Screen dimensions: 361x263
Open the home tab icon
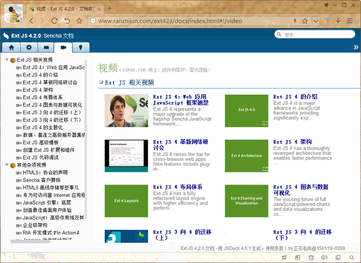(11, 47)
